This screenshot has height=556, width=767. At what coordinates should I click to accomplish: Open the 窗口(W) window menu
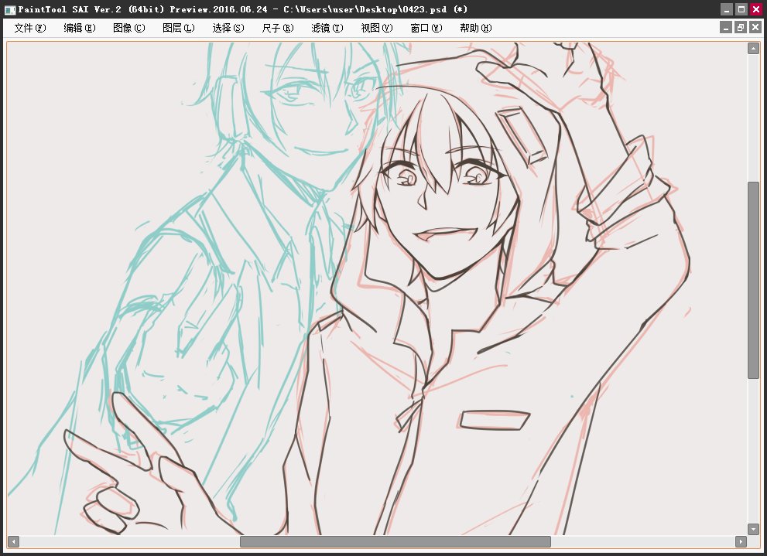426,28
